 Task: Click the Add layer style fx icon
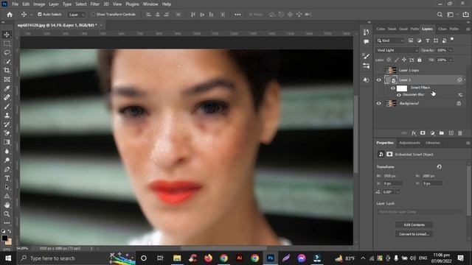point(414,133)
